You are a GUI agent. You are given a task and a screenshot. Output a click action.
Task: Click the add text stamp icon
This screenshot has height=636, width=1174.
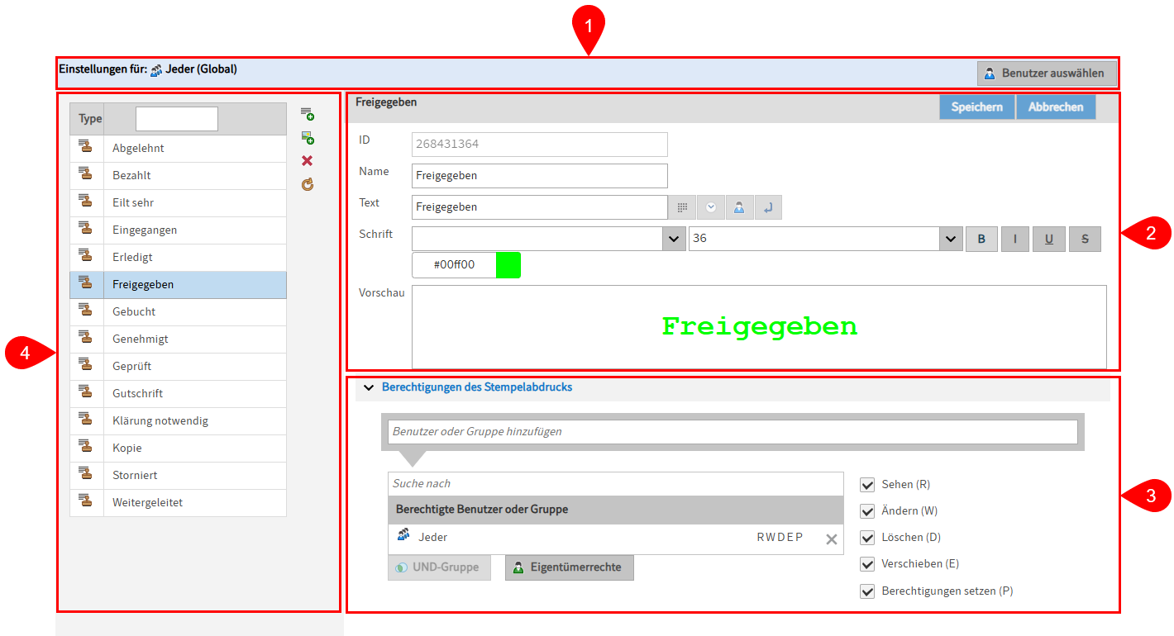307,114
